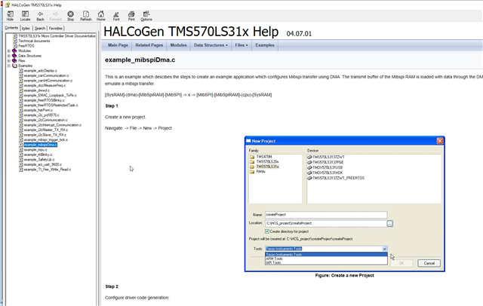Screen dimensions: 483x306
Task: Open example_SafetyLib.c in the tree
Action: click(39, 160)
